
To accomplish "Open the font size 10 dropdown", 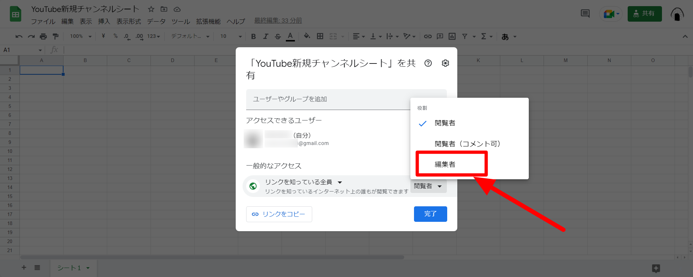I will (231, 36).
